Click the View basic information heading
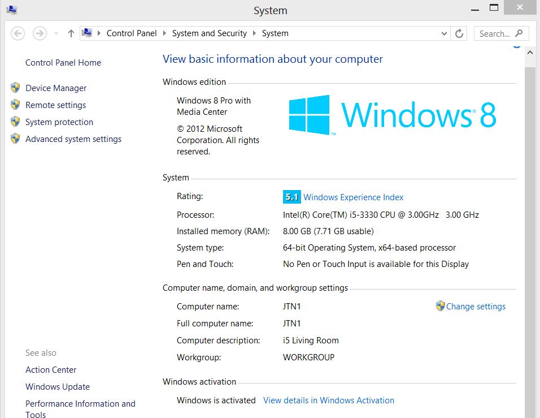Viewport: 540px width, 418px height. [x=272, y=59]
